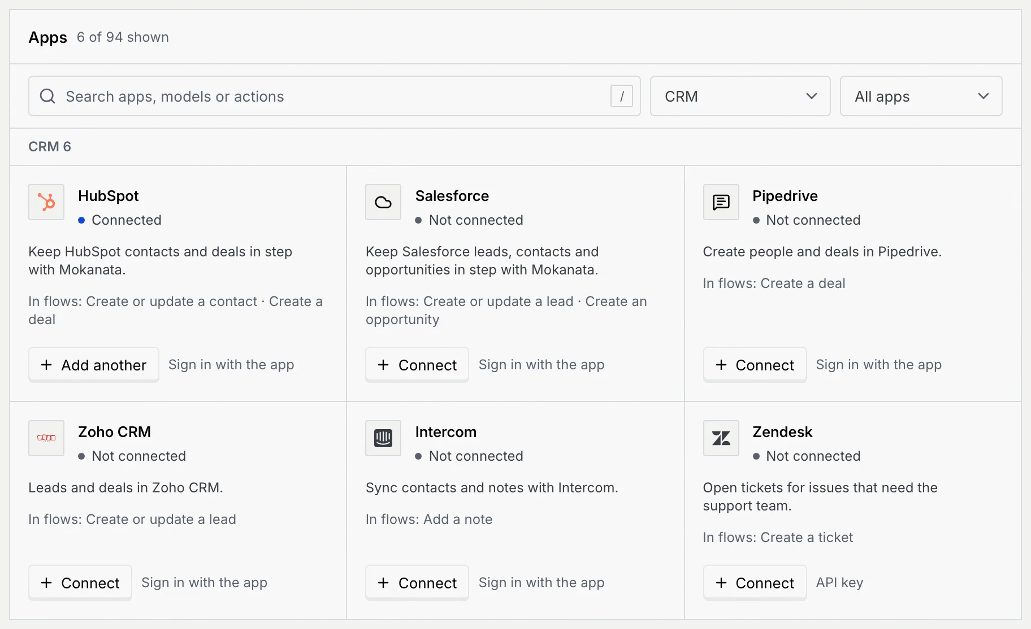Focus the search apps, models or actions field
The height and width of the screenshot is (629, 1031).
point(334,96)
